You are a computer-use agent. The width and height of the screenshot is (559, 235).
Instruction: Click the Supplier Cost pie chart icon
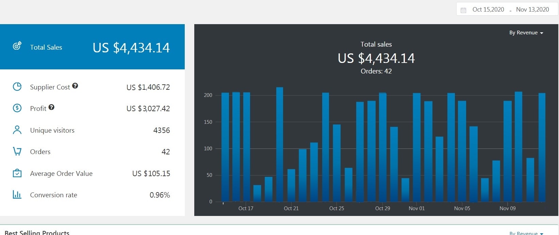pyautogui.click(x=17, y=87)
